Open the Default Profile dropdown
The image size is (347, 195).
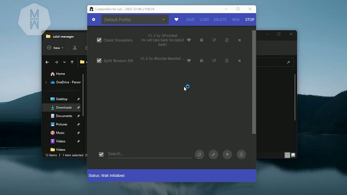(135, 19)
